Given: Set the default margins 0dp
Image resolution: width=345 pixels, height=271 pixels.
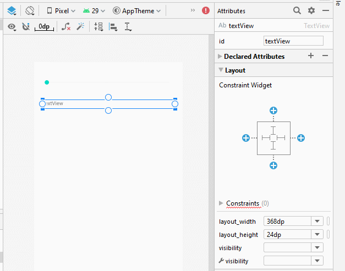Looking at the screenshot, I should tap(44, 27).
